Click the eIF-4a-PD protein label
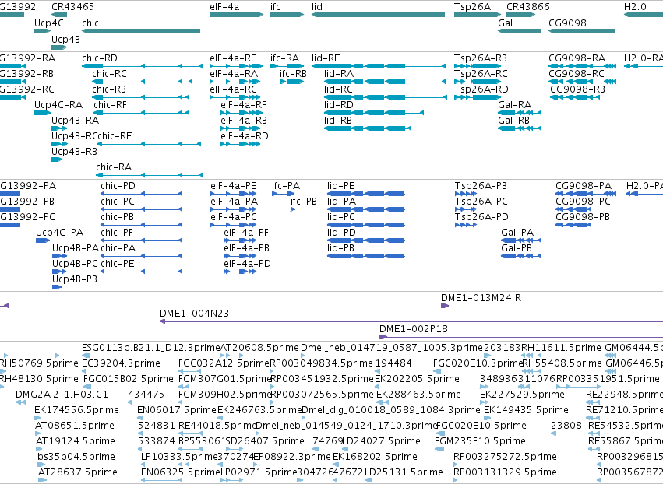663x484 pixels. pyautogui.click(x=247, y=264)
